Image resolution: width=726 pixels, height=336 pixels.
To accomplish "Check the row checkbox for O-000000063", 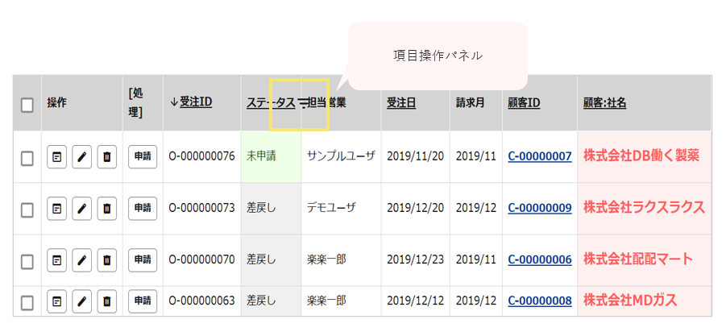I will click(27, 304).
